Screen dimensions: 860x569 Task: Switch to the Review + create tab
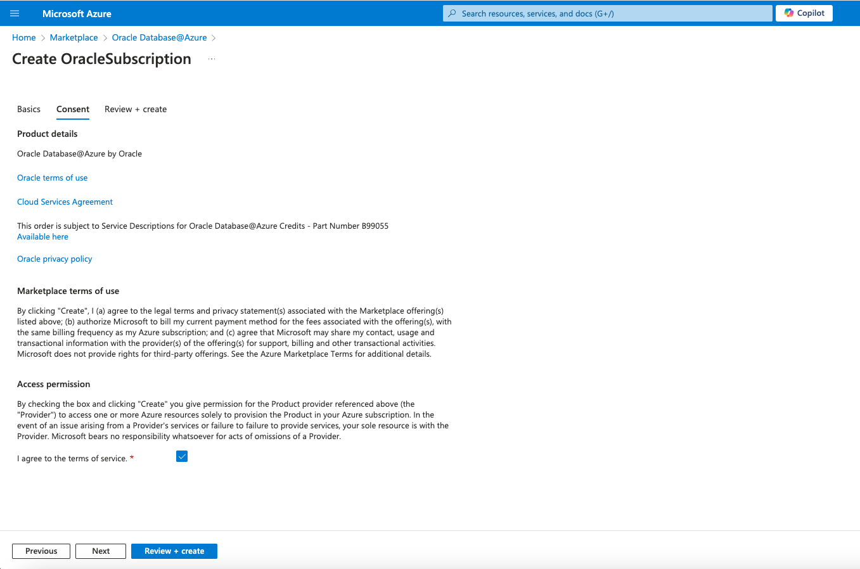tap(135, 109)
